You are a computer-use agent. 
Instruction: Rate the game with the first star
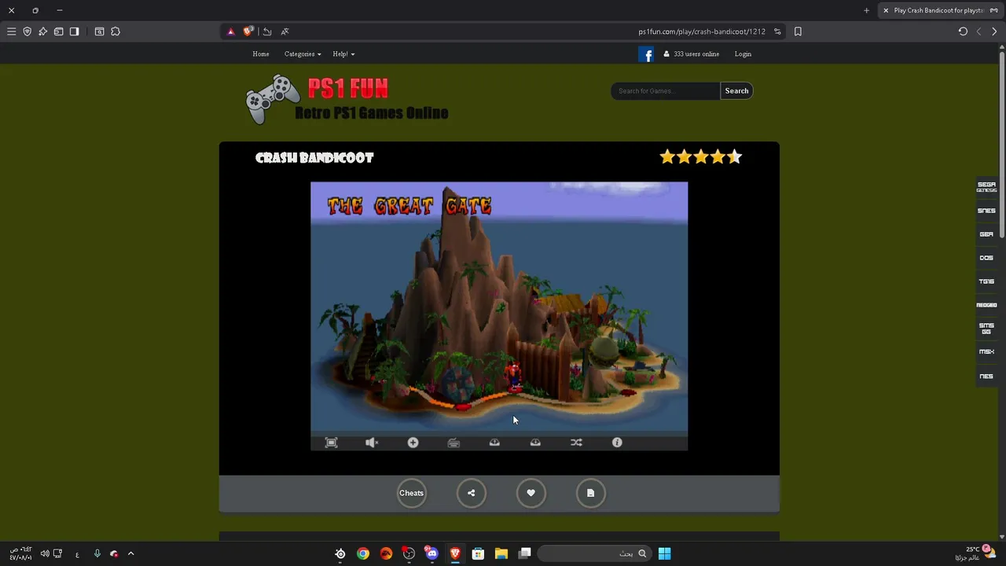[667, 157]
